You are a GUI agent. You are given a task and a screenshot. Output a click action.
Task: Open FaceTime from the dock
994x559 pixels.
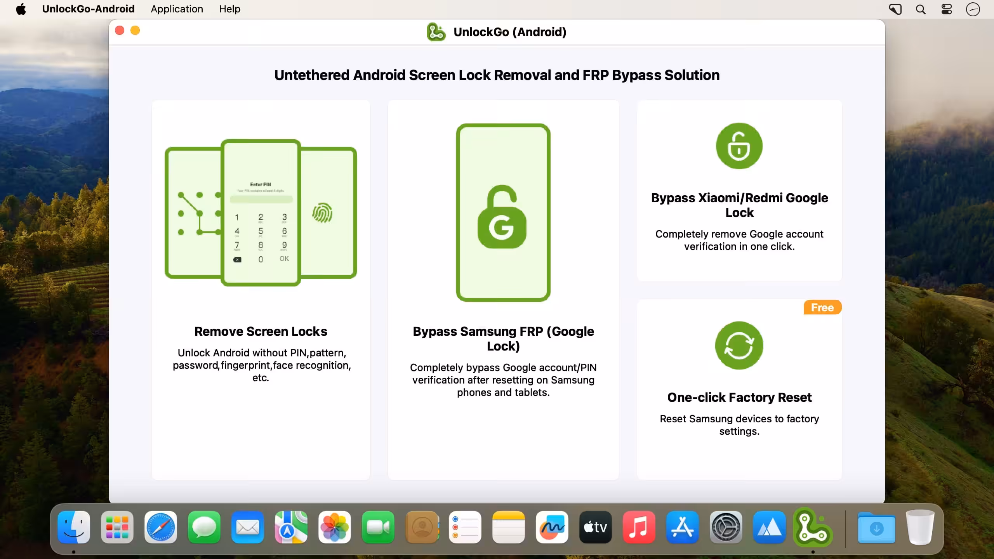[x=378, y=527]
